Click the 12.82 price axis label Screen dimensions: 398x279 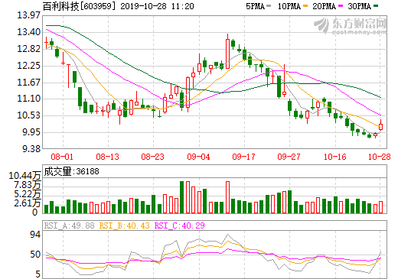[x=28, y=49]
